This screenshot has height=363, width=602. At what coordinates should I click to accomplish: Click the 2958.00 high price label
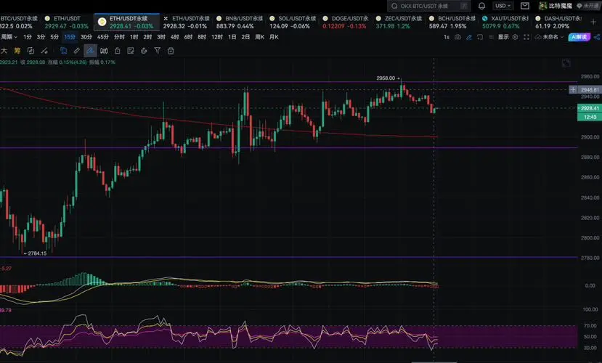[x=386, y=78]
